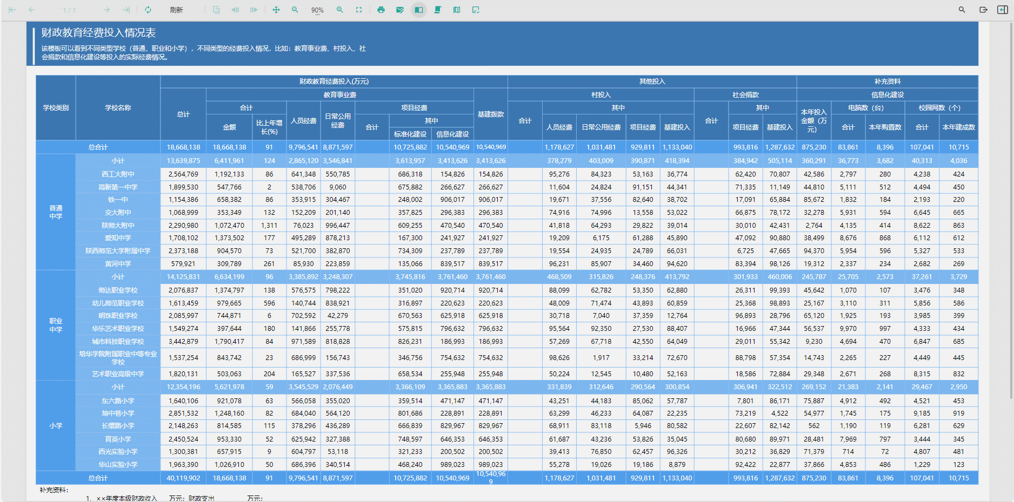
Task: Switch to single page view
Action: 419,10
